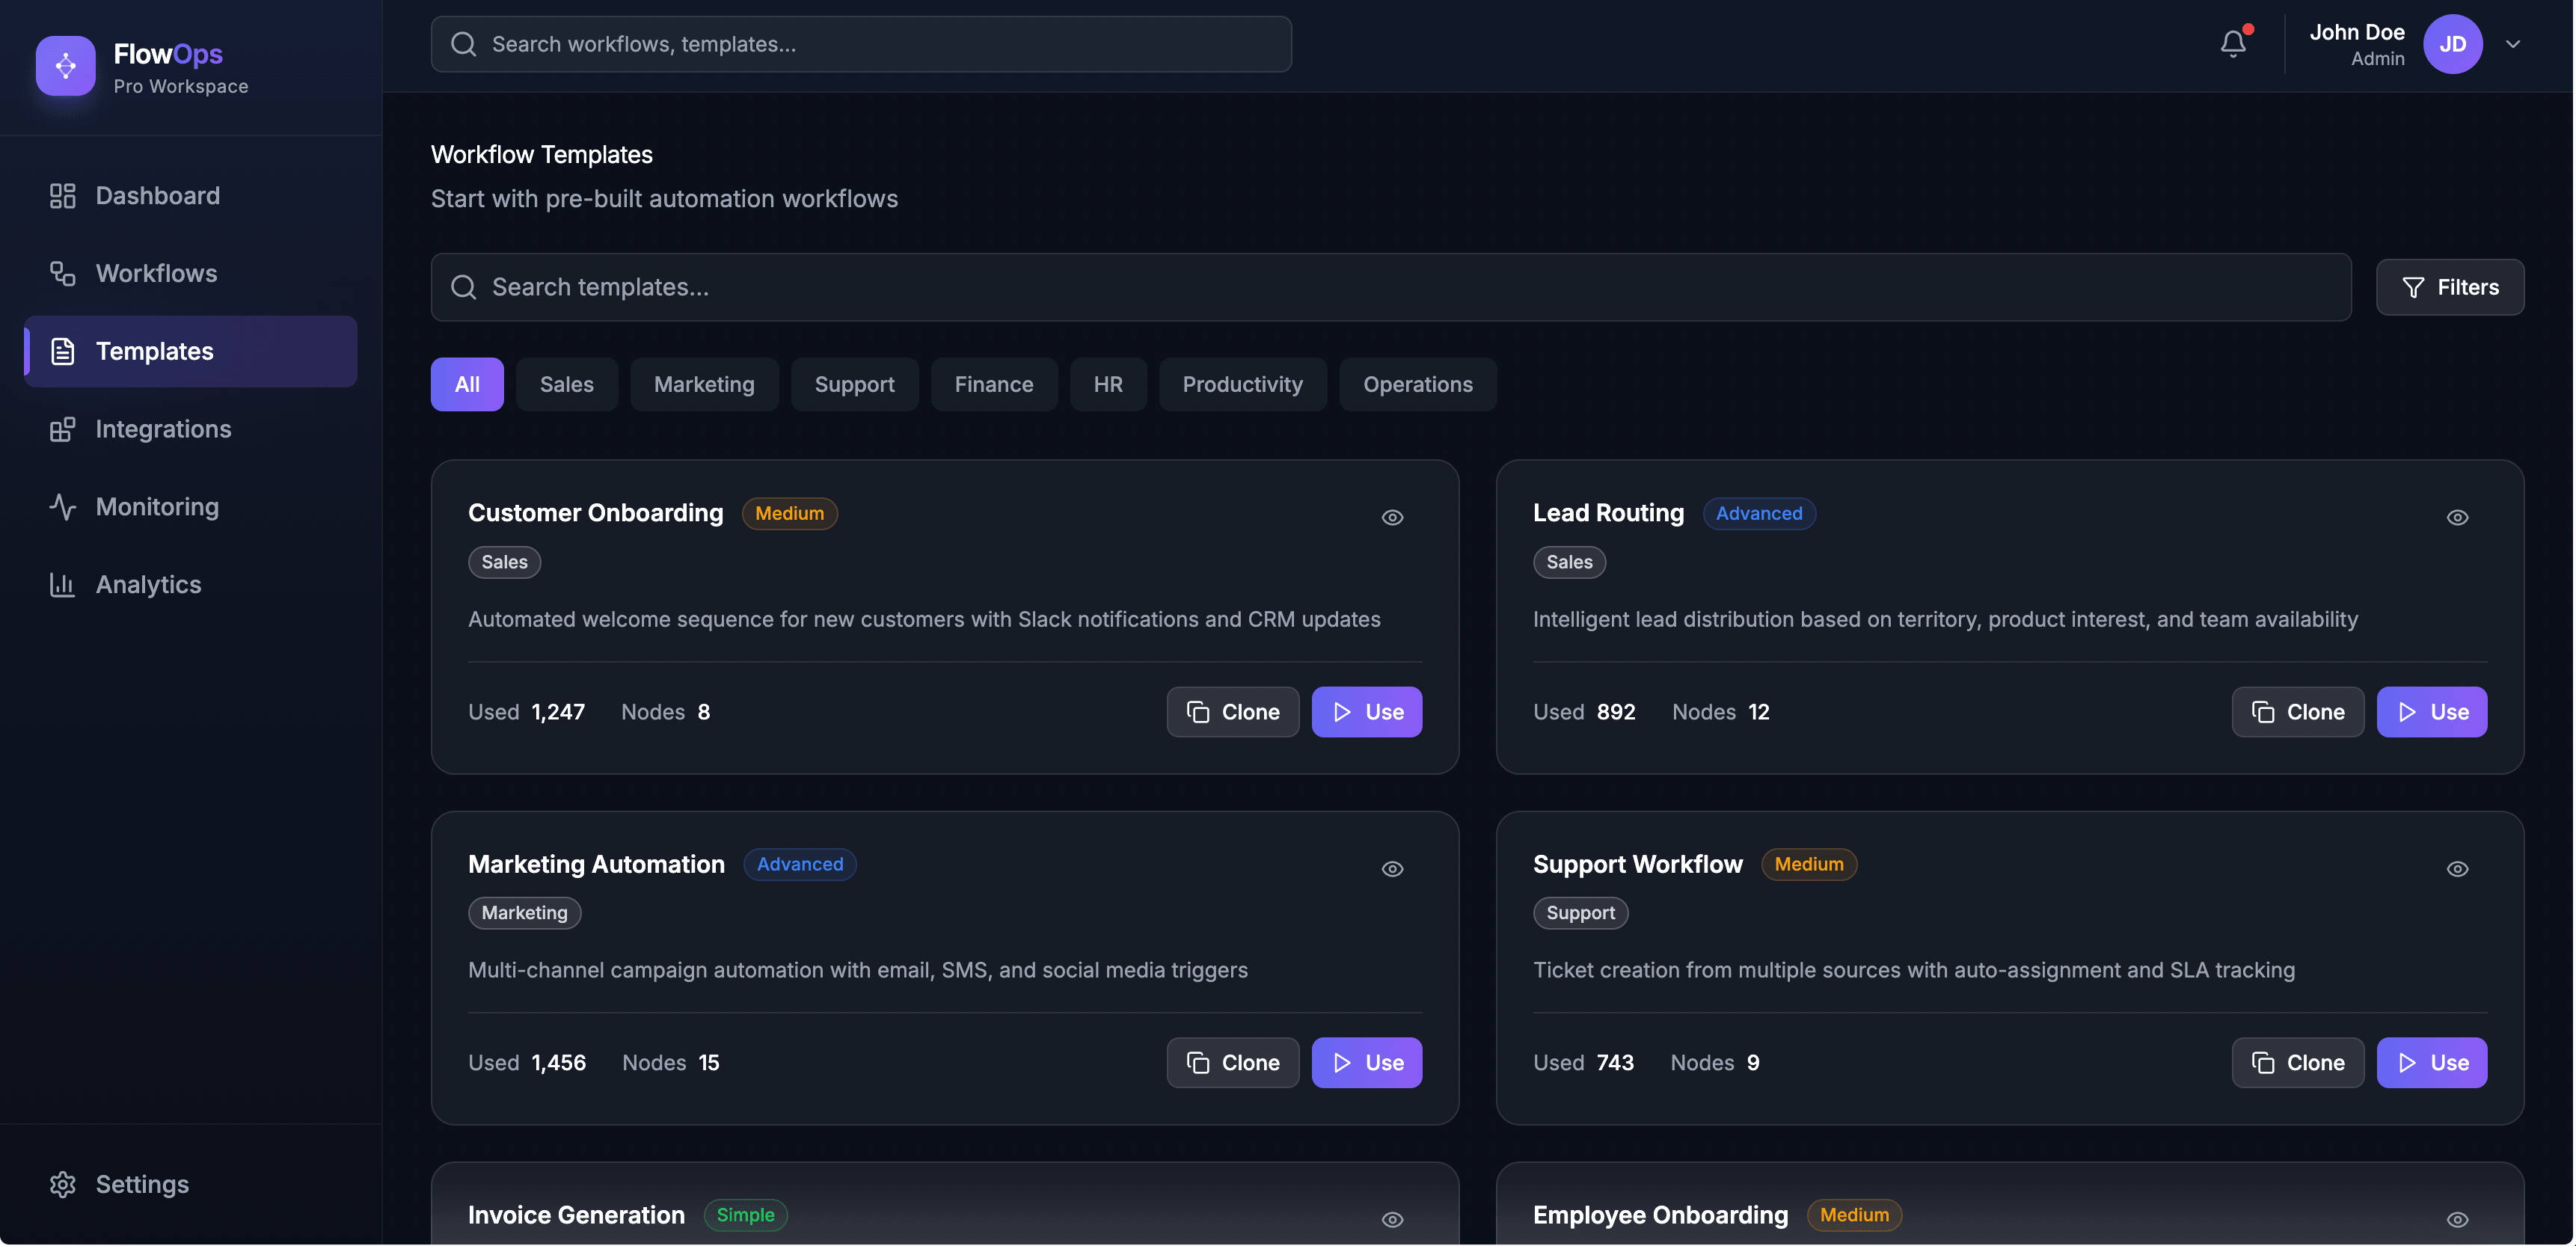Screen dimensions: 2576x1246
Task: Open the Filters dropdown
Action: (2450, 287)
